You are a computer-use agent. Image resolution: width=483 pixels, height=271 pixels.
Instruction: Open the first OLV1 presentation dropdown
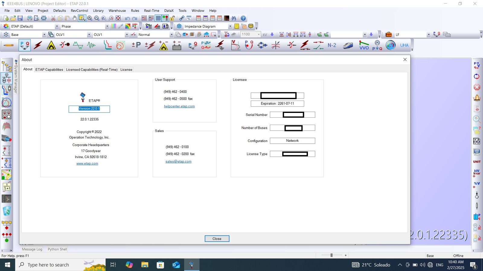[89, 35]
